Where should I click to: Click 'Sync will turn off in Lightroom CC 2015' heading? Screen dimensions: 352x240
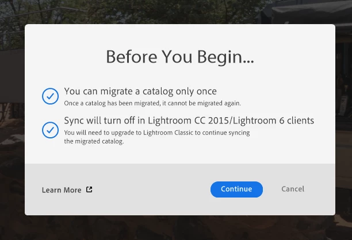click(x=189, y=121)
